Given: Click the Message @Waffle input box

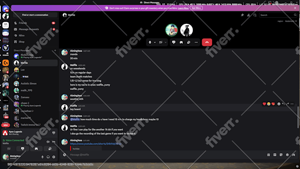Looking at the screenshot, I should 163,155.
